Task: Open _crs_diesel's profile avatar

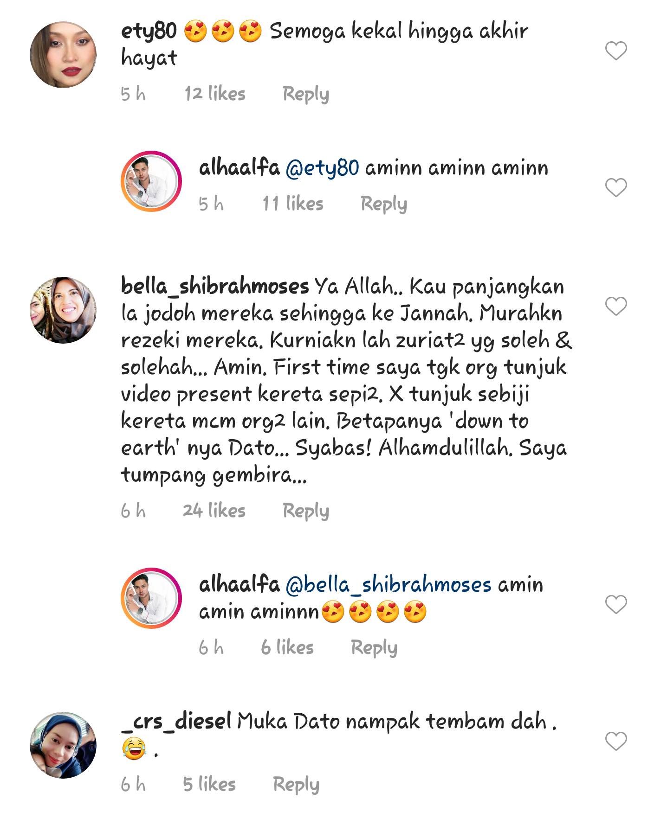Action: pos(63,745)
